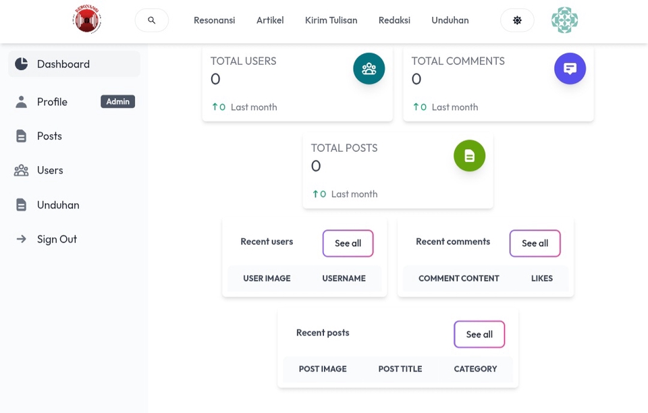Go to Kirim Tulisan page

tap(331, 20)
